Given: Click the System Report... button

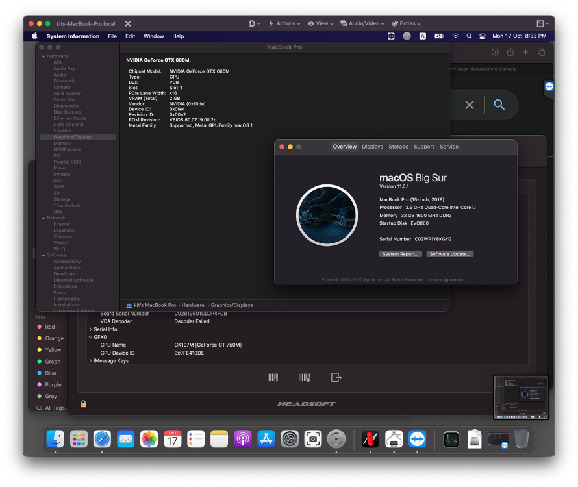Looking at the screenshot, I should (400, 254).
